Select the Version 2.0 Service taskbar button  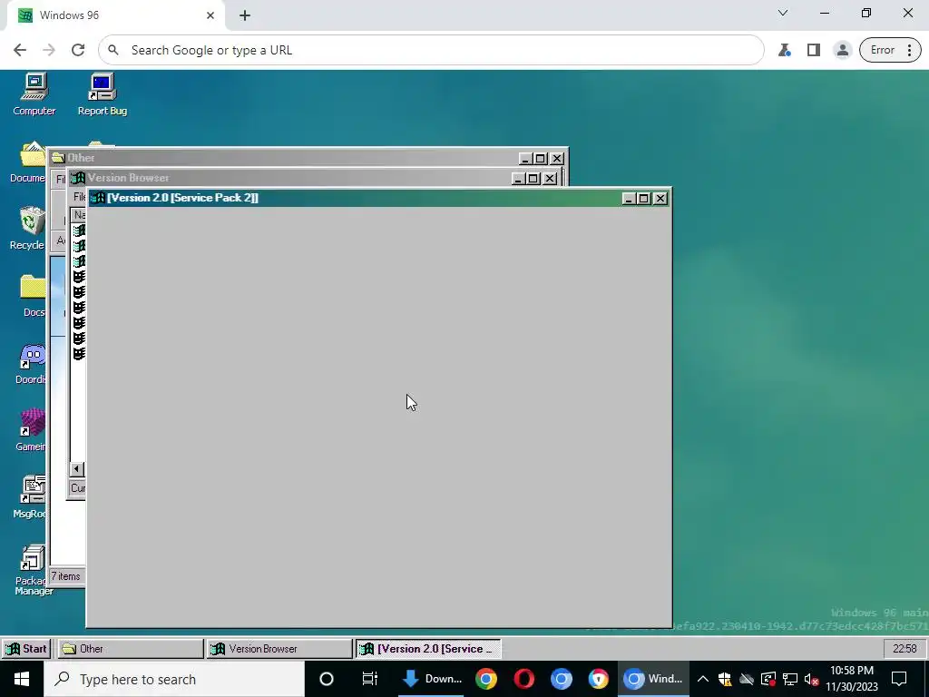[x=428, y=648]
